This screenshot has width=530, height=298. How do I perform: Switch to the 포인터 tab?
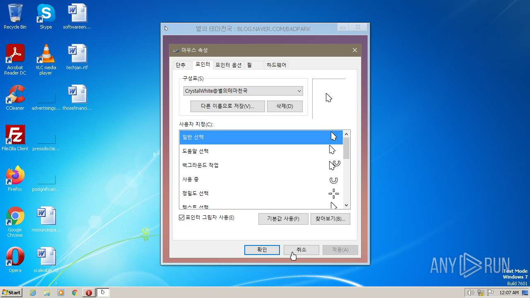point(203,65)
